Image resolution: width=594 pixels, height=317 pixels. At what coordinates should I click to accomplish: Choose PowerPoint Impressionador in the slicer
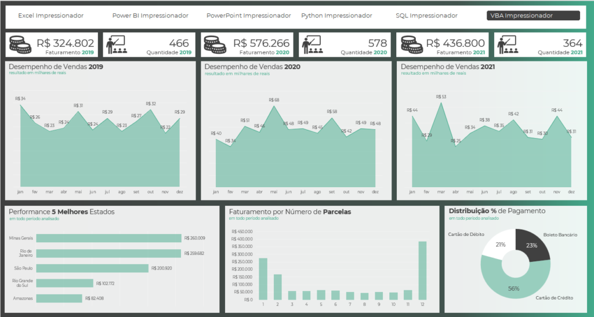[248, 16]
